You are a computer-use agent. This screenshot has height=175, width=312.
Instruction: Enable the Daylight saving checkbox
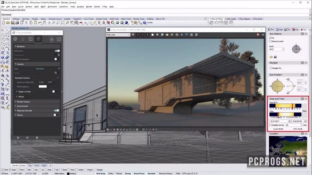click(x=271, y=125)
